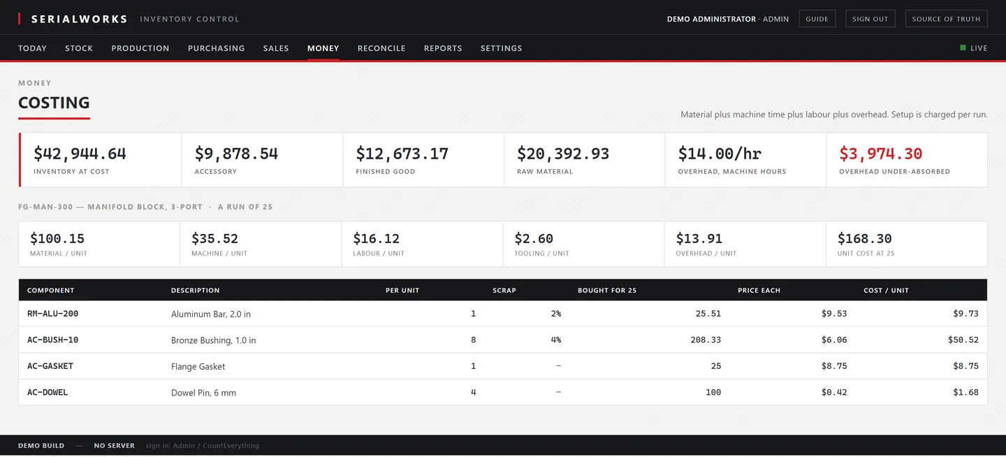
Task: Click the $50.52 cost per unit cell
Action: (x=963, y=340)
